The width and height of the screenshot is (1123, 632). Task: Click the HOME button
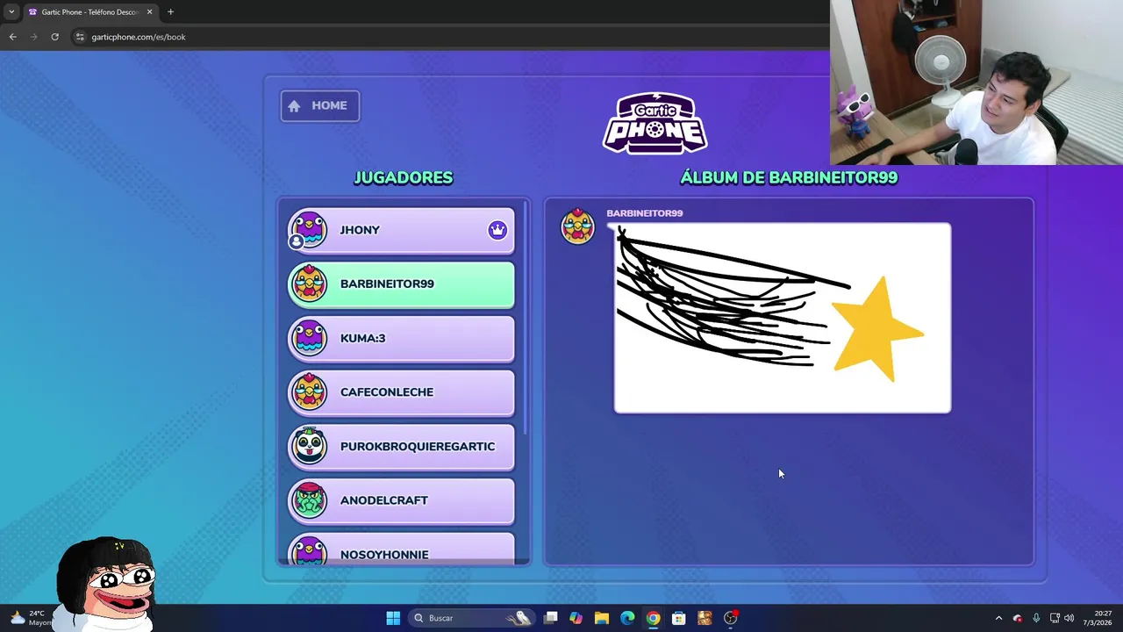point(319,106)
